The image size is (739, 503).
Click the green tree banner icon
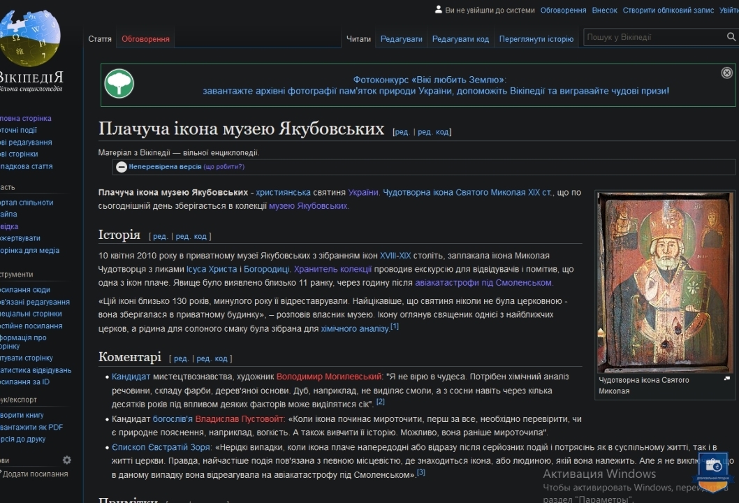coord(119,84)
